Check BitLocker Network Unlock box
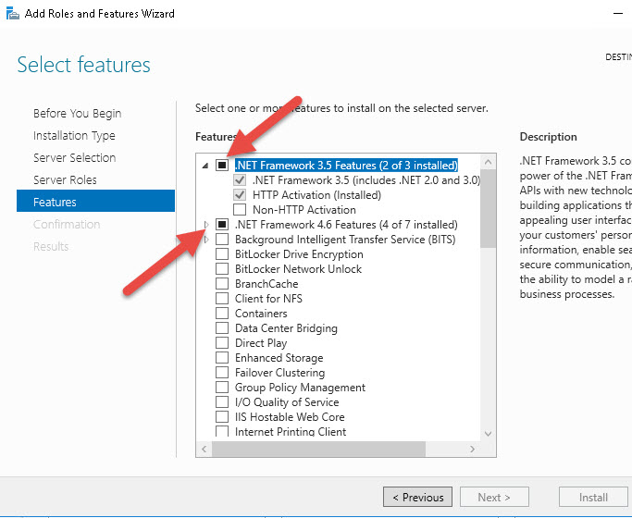 pyautogui.click(x=222, y=269)
